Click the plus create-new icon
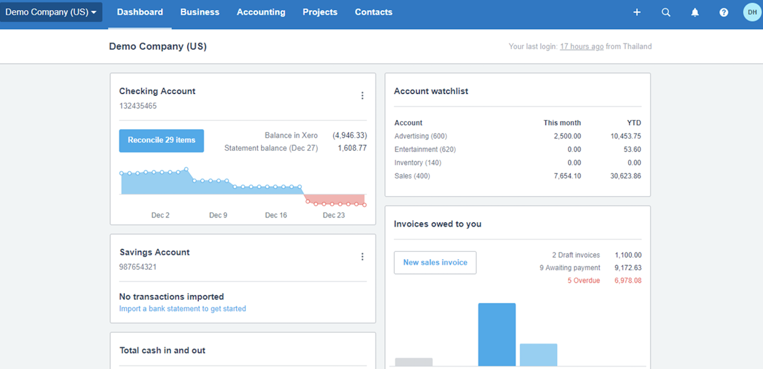The width and height of the screenshot is (763, 369). pyautogui.click(x=637, y=12)
